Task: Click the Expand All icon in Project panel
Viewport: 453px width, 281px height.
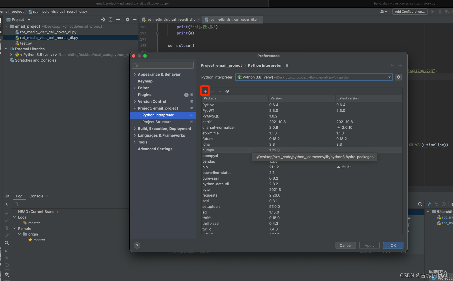Action: coord(111,19)
